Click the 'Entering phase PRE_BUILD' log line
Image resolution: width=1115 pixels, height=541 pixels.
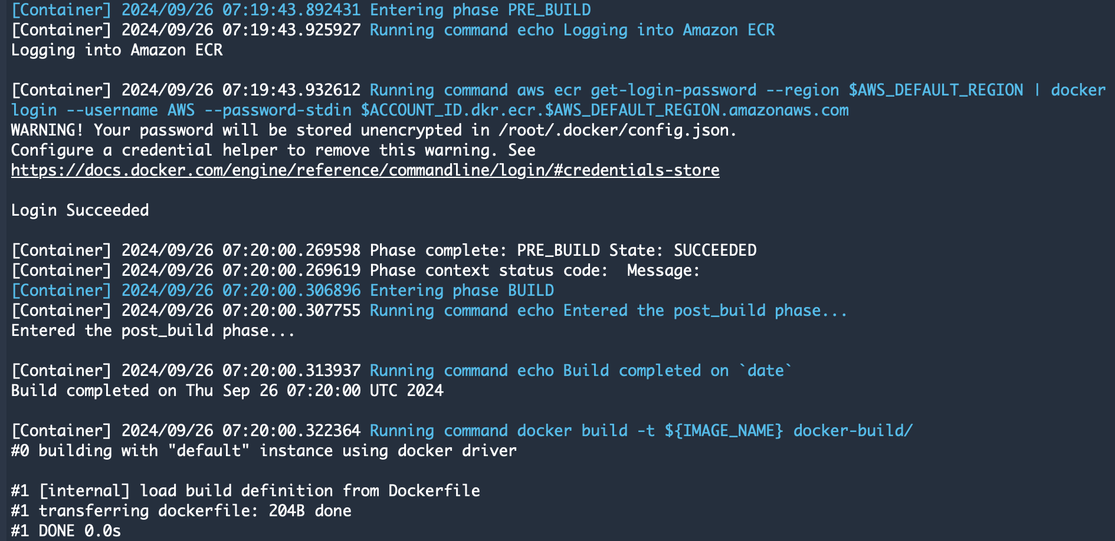pyautogui.click(x=301, y=10)
